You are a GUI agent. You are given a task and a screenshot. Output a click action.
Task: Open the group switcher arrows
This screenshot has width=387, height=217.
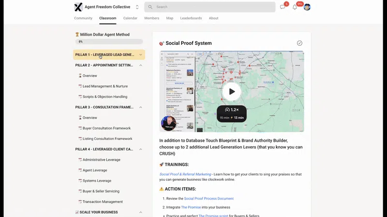137,7
